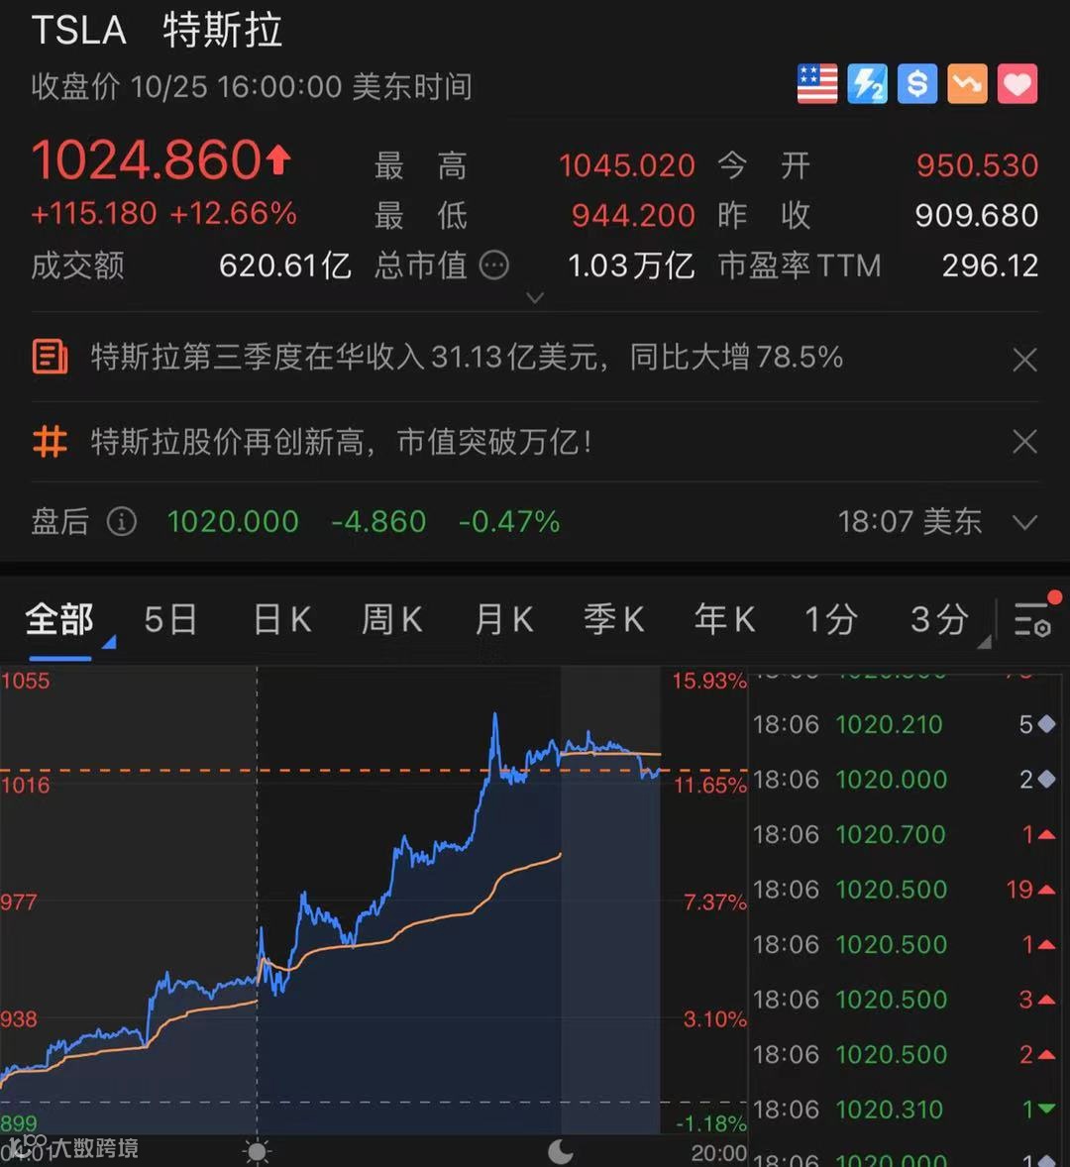Tap the 18:07 美东 timestamp
This screenshot has height=1167, width=1070.
[x=910, y=522]
